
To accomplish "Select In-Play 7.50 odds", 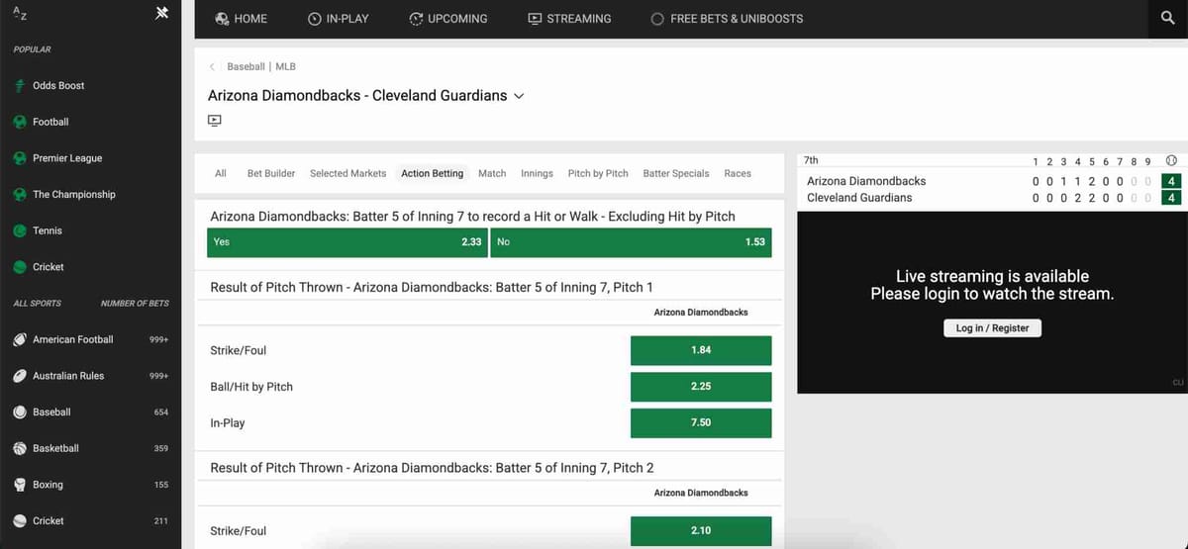I will (x=701, y=422).
